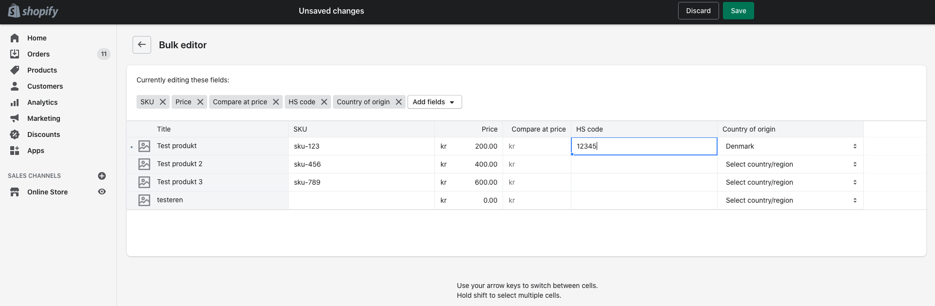Choose country of origin for testeren
The width and height of the screenshot is (935, 306).
790,200
